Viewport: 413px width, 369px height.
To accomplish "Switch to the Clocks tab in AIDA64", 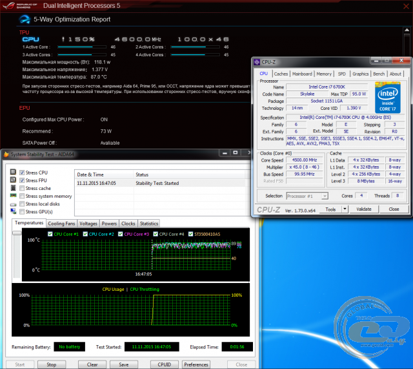I will [128, 224].
